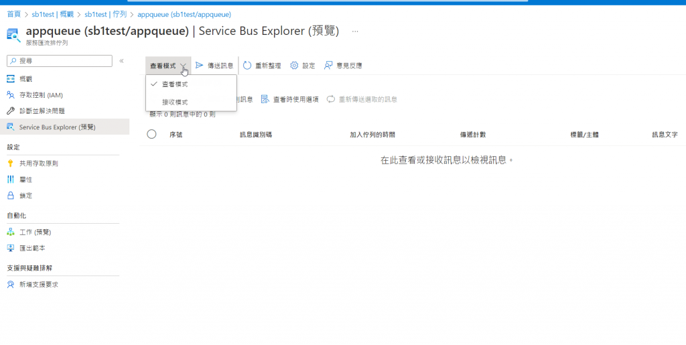The image size is (686, 345).
Task: Click the 訊息文字 column header
Action: click(665, 135)
